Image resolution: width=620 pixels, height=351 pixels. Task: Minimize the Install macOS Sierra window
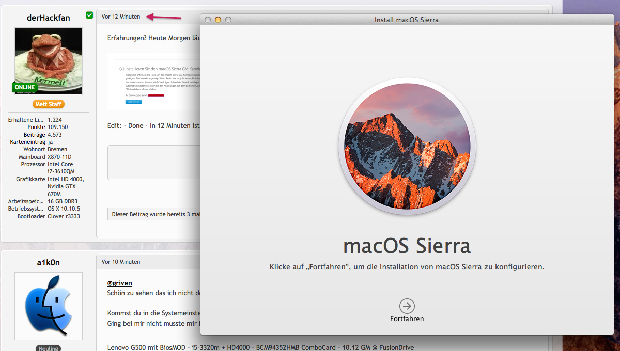point(218,20)
